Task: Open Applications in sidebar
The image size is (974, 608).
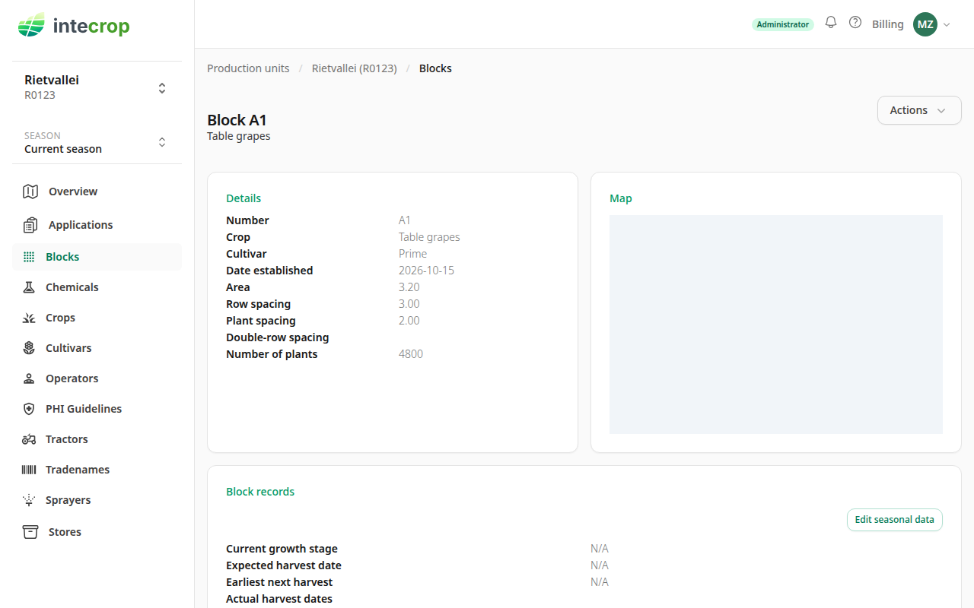Action: point(81,225)
